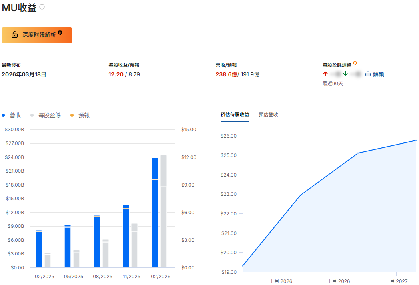
Task: Click the blue revenue bar for 02/2026
Action: (155, 213)
